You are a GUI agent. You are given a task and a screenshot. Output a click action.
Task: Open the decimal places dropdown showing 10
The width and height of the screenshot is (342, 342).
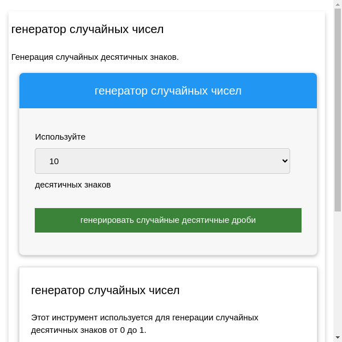click(x=162, y=161)
